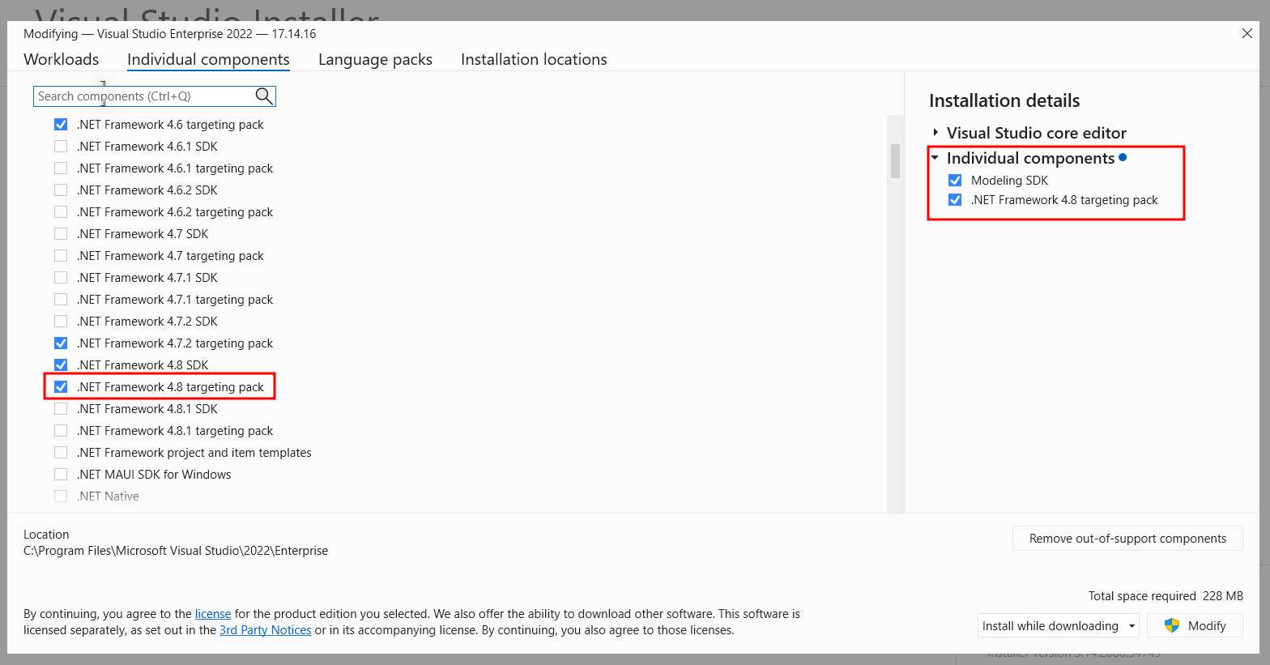Image resolution: width=1270 pixels, height=665 pixels.
Task: Open the 3rd Party Notices link
Action: [x=265, y=630]
